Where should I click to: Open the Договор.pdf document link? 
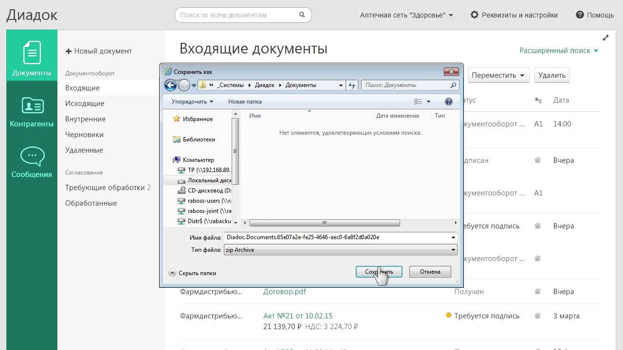[x=285, y=292]
